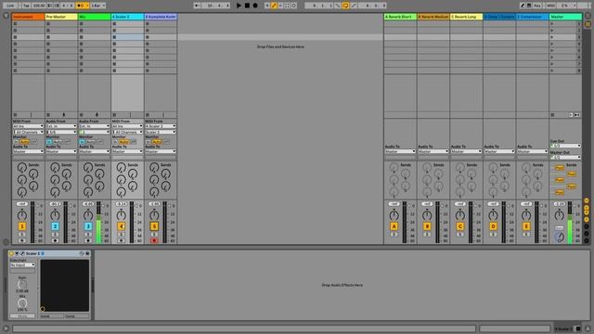Toggle track activator 4 on Scaler 2
Screen dimensions: 594x334
click(x=122, y=226)
